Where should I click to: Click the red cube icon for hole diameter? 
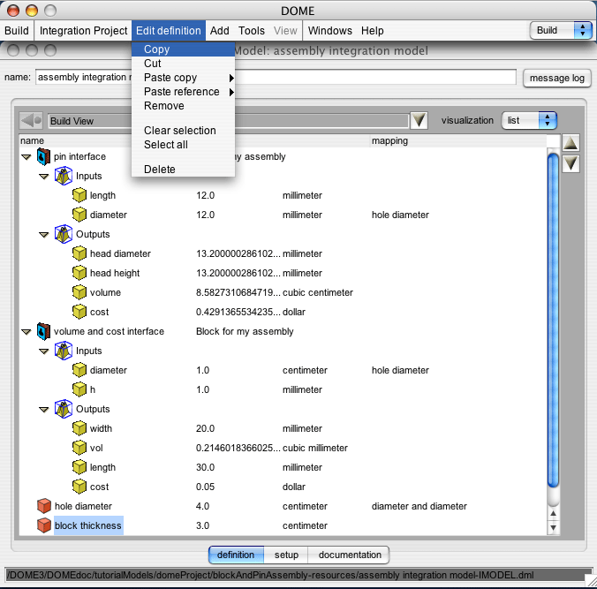[x=44, y=506]
